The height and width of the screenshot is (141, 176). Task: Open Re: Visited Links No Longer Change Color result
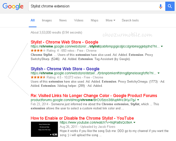94,96
